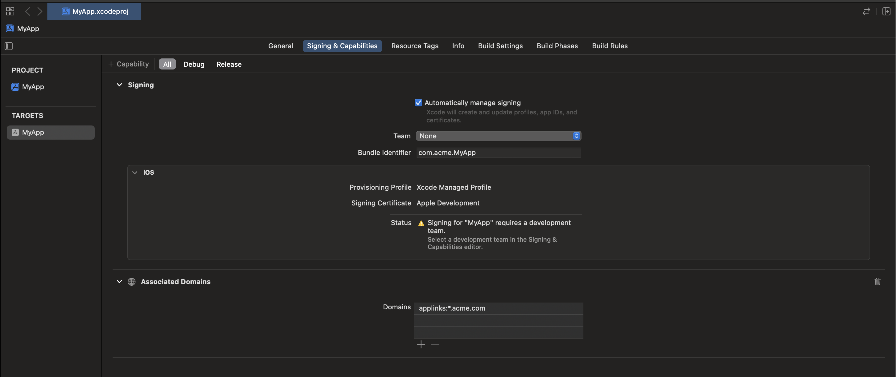Add a new domain with plus
The image size is (896, 377).
point(421,344)
